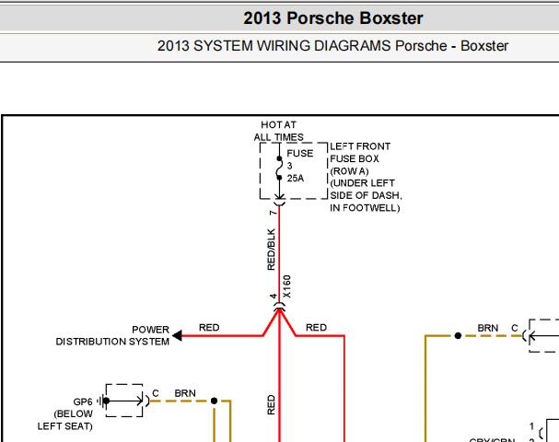Screen dimensions: 559x442
Task: Click the '2013 SYSTEM WIRING DIAGRAMS Porsche - Boxster' subtitle
Action: click(x=332, y=46)
